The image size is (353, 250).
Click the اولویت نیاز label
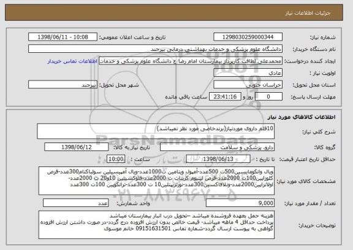pyautogui.click(x=322, y=73)
